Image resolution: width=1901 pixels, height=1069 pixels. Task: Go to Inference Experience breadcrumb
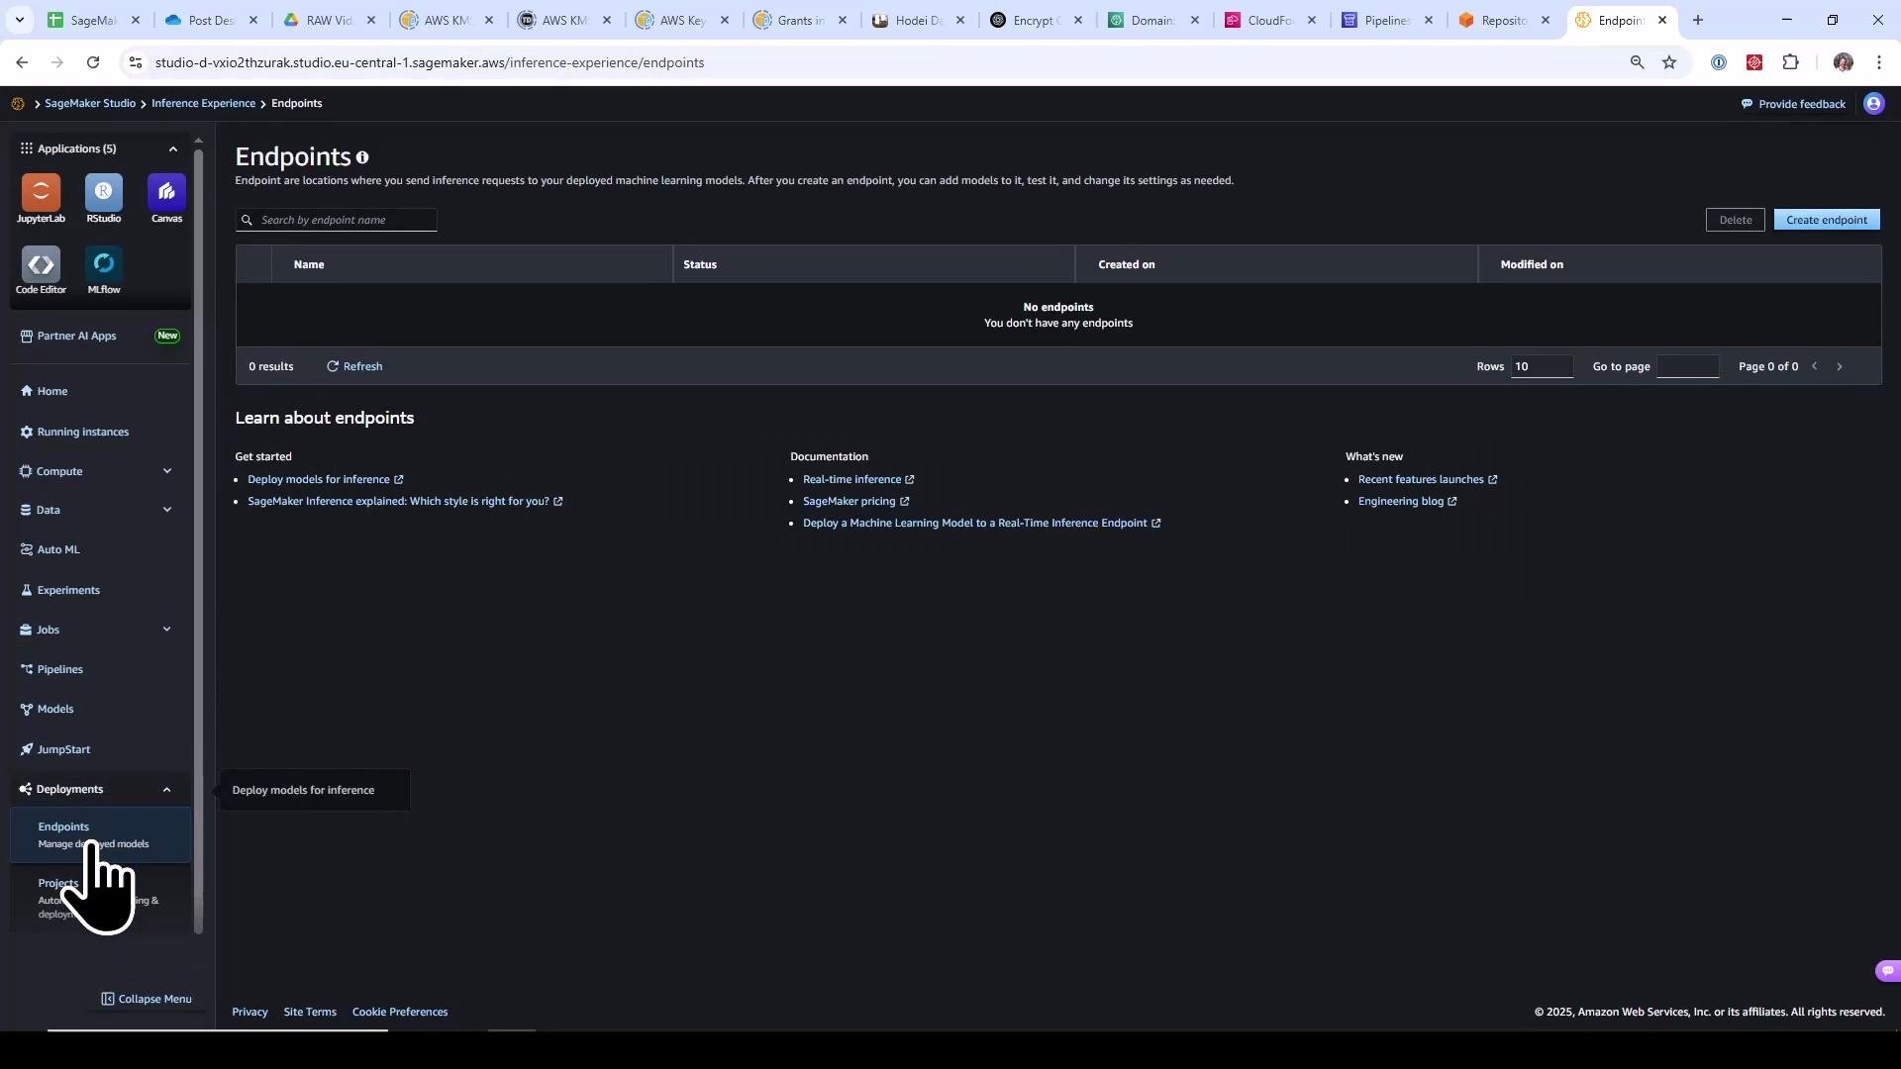[x=203, y=104]
